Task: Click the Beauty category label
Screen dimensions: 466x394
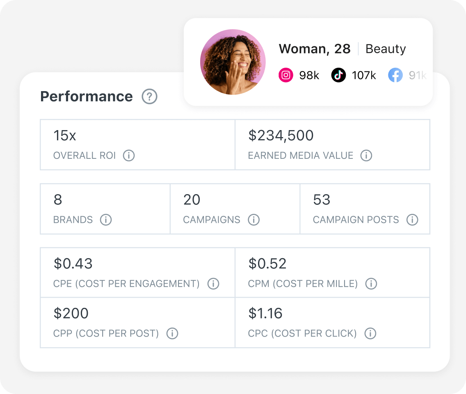Action: pos(386,49)
